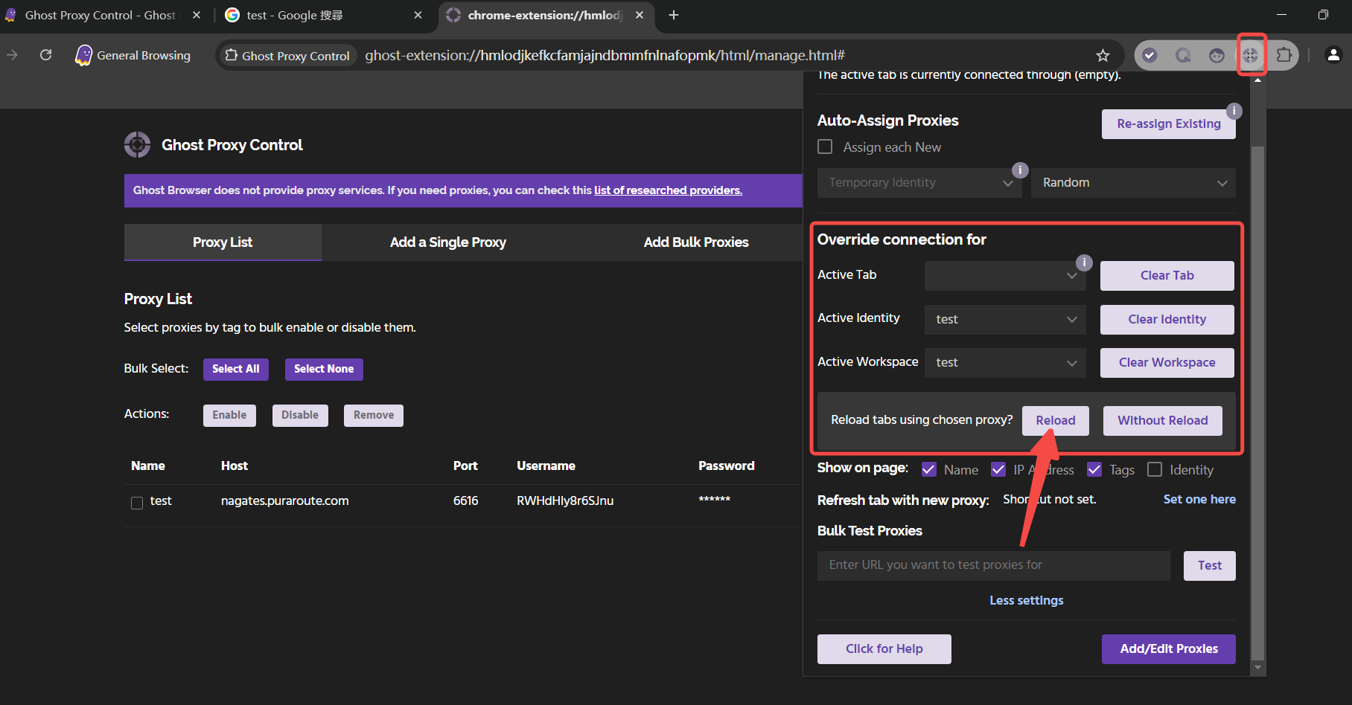Open the General Browsing workspace switcher

133,55
